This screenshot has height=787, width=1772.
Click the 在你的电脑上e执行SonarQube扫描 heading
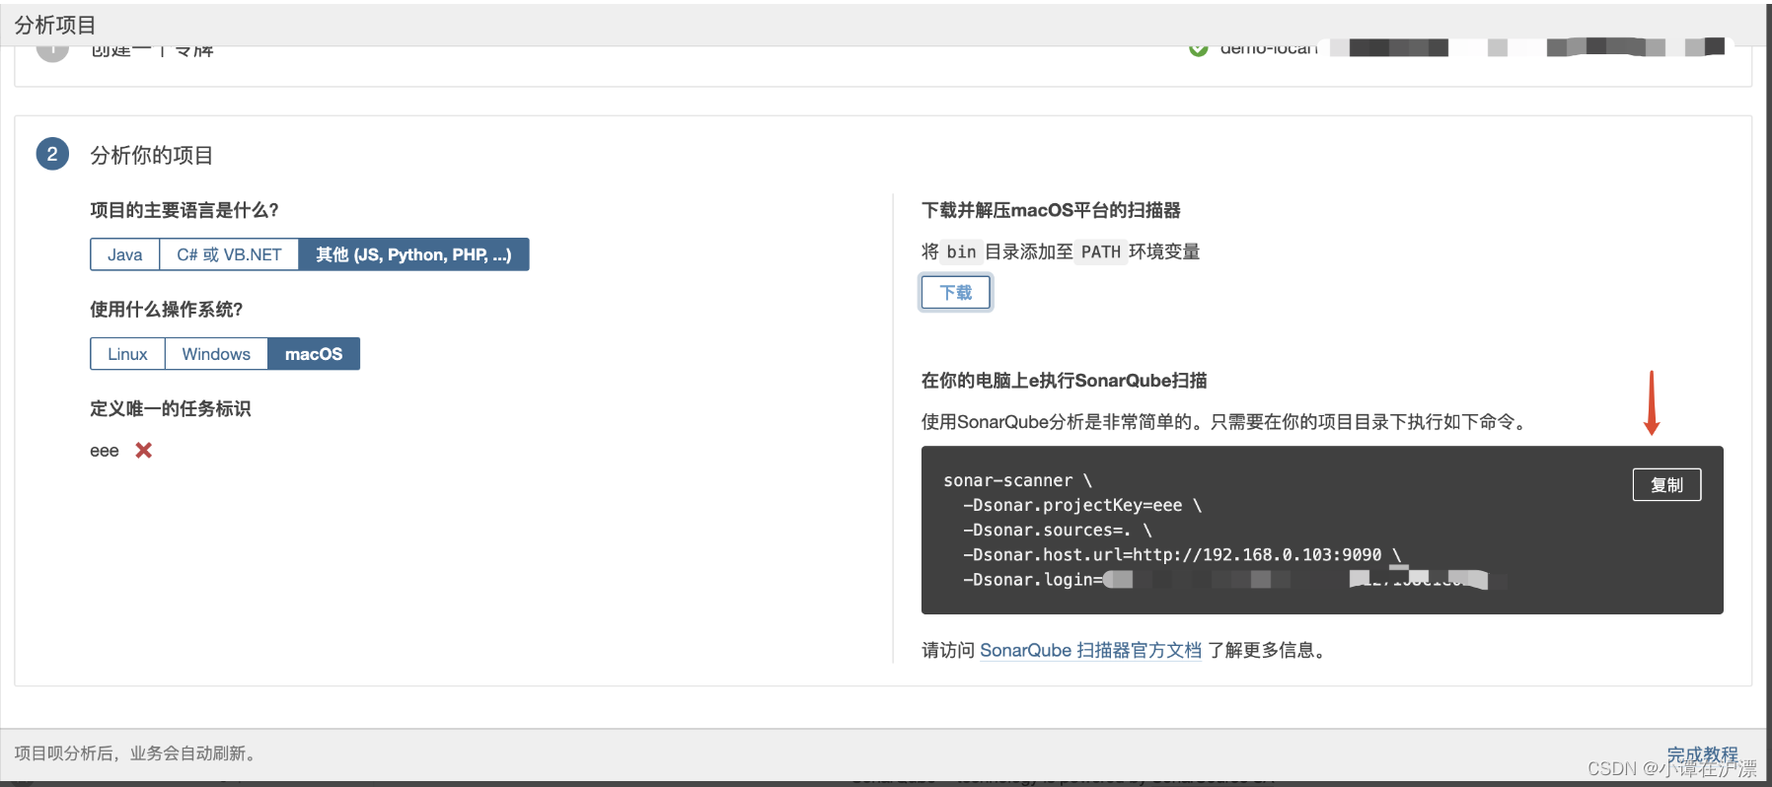coord(1065,381)
